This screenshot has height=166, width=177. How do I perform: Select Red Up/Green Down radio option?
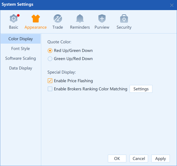point(50,50)
